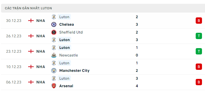Open the Chelsea team link
This screenshot has width=205, height=91.
pos(67,24)
